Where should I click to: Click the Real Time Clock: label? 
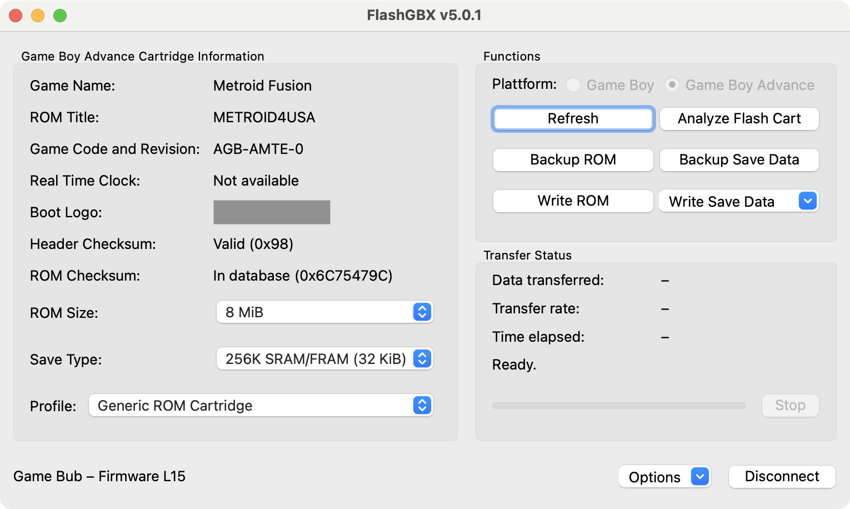click(x=85, y=181)
